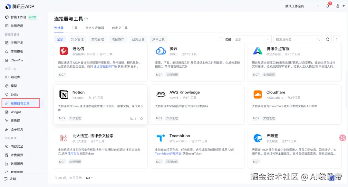Filter by 文档管理 category

coord(98,39)
